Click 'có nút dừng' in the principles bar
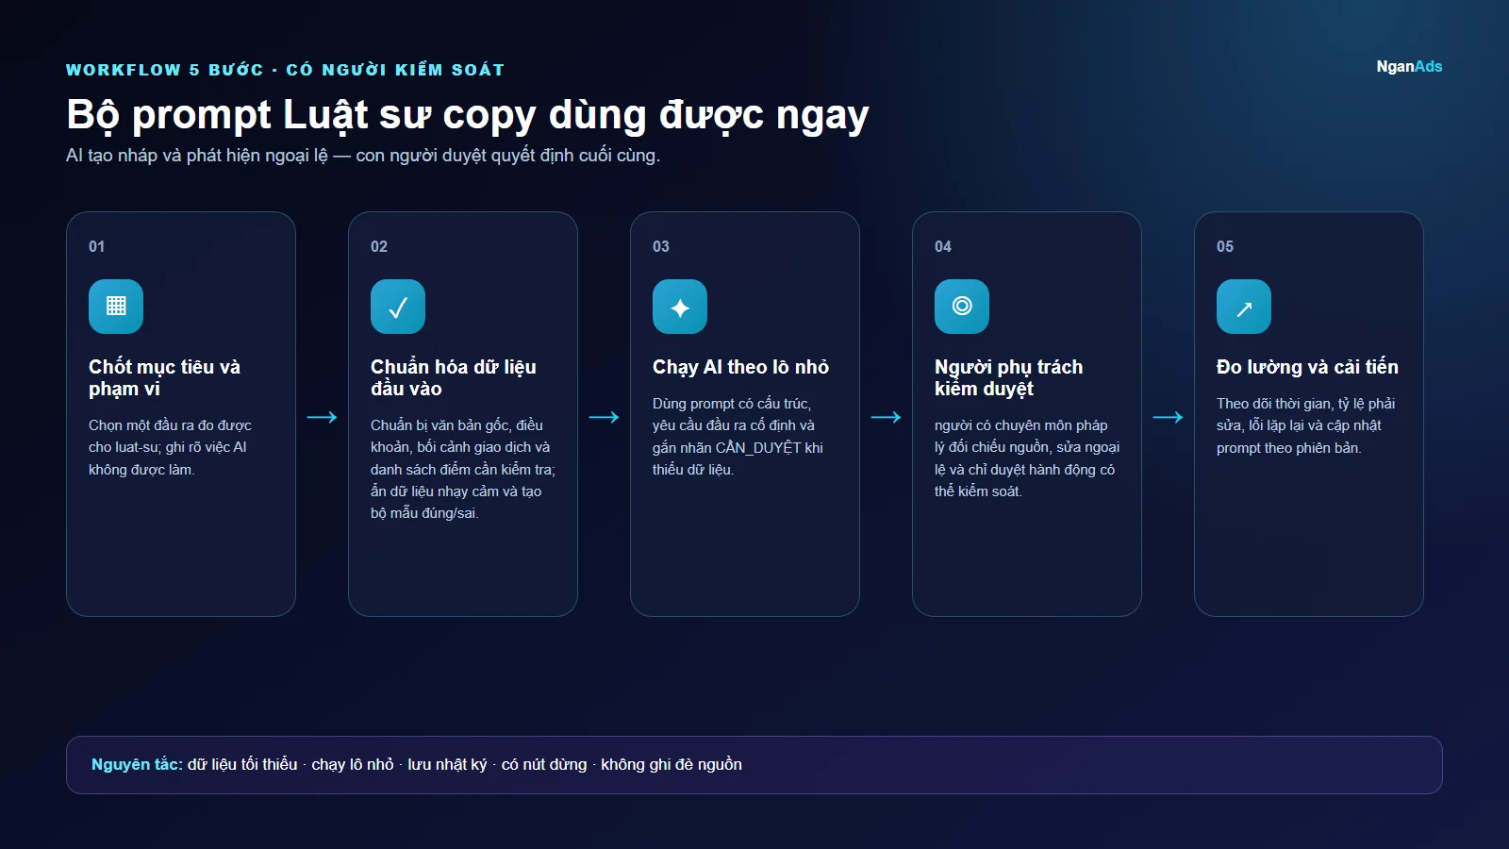This screenshot has width=1509, height=849. click(x=544, y=764)
